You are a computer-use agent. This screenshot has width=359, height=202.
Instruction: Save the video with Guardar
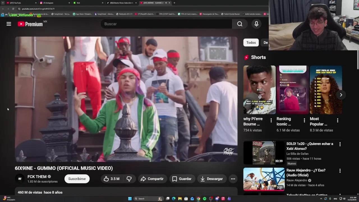(x=182, y=179)
